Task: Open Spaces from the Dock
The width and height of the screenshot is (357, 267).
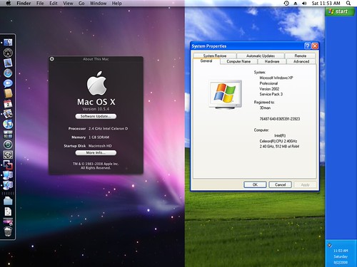Action: pos(8,135)
